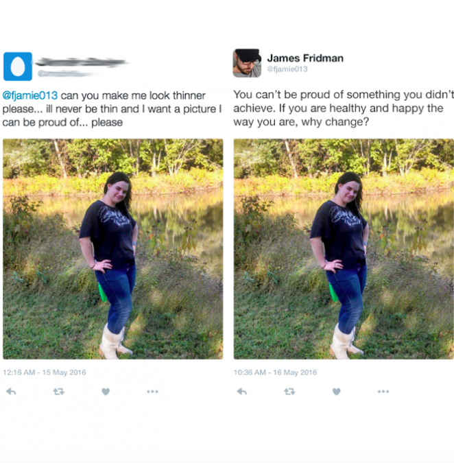This screenshot has width=454, height=463.
Task: Retweet the left tweet from 15 May
Action: [58, 392]
